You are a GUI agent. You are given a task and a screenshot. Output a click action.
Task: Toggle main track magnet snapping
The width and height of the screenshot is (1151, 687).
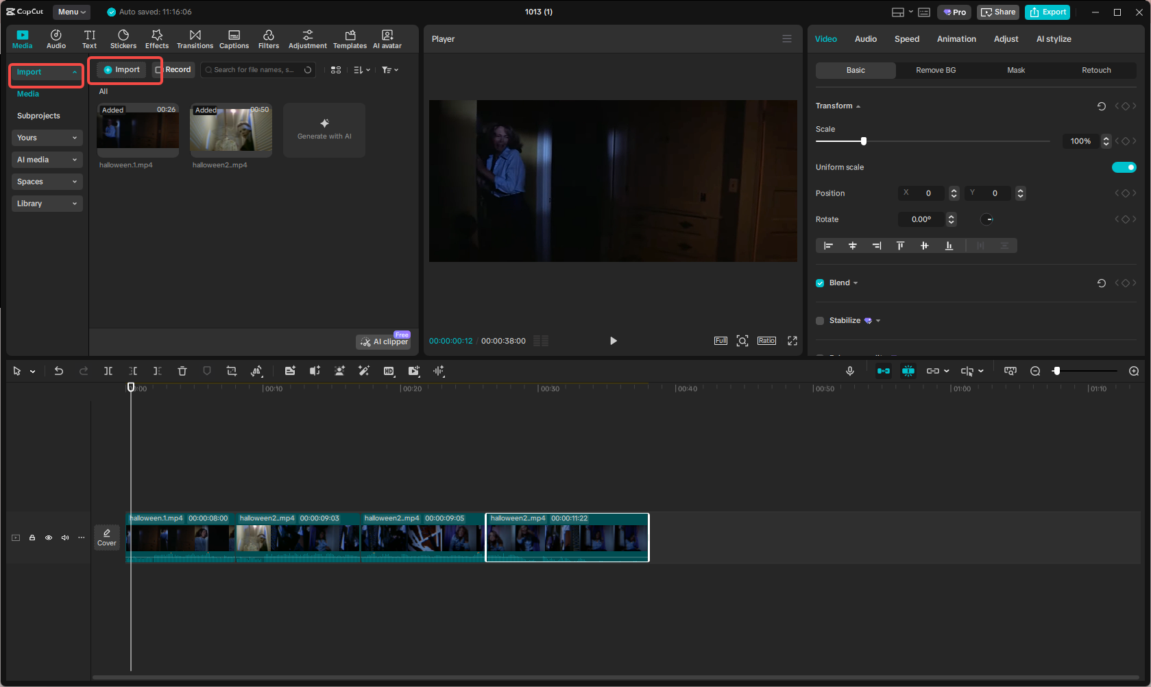884,371
